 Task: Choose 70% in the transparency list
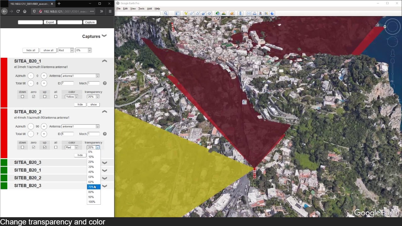click(94, 187)
